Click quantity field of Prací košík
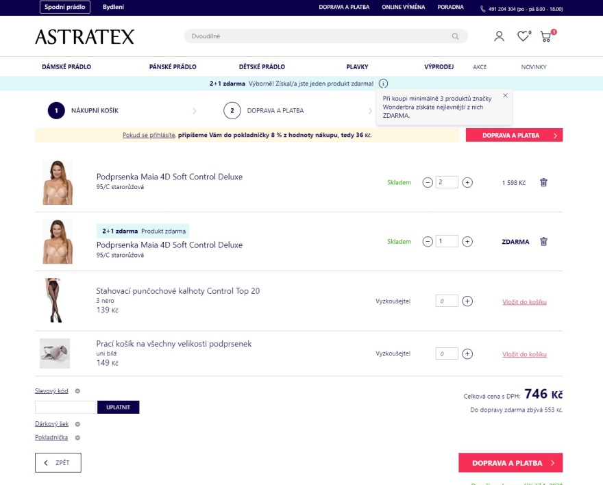603x485 pixels. tap(447, 353)
